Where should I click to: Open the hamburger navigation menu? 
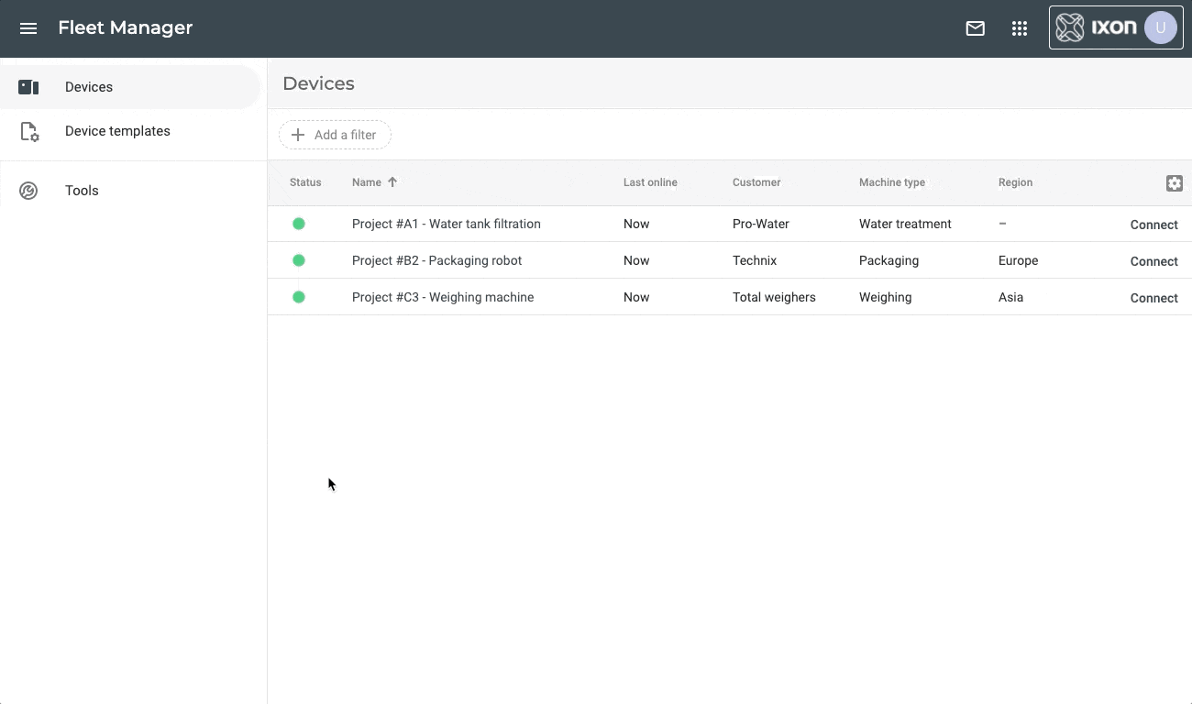[28, 28]
